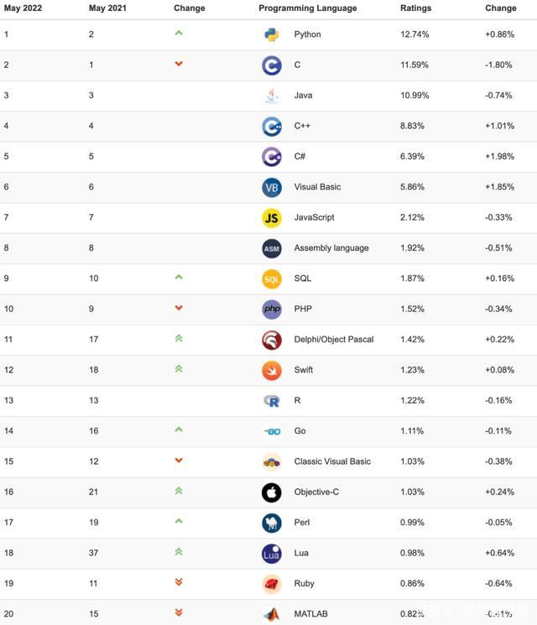Click the red down arrow in C's row
The image size is (537, 625).
point(179,65)
